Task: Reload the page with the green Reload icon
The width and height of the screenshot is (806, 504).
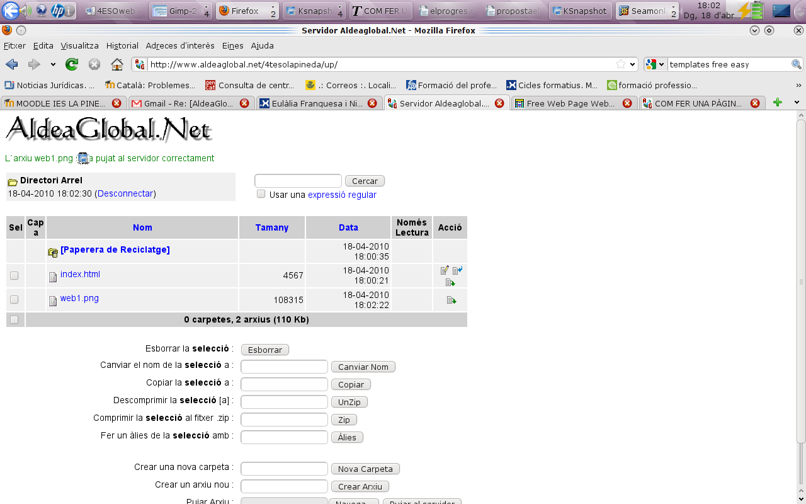Action: pyautogui.click(x=72, y=64)
